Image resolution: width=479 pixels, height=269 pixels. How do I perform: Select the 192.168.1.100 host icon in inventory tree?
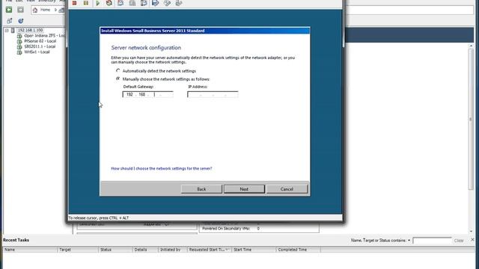[x=13, y=30]
